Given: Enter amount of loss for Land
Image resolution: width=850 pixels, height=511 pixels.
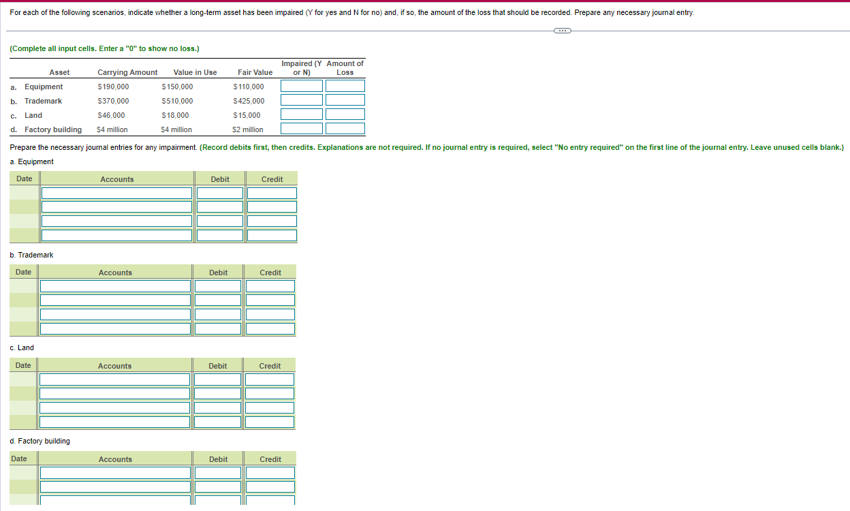Looking at the screenshot, I should click(x=345, y=114).
